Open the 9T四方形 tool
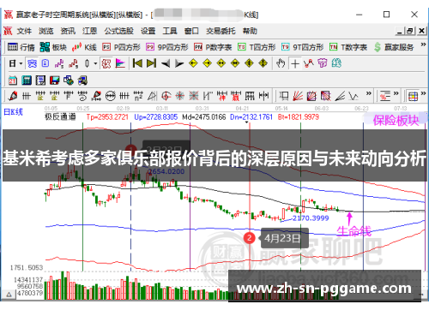429x310 pixels. pos(303,47)
